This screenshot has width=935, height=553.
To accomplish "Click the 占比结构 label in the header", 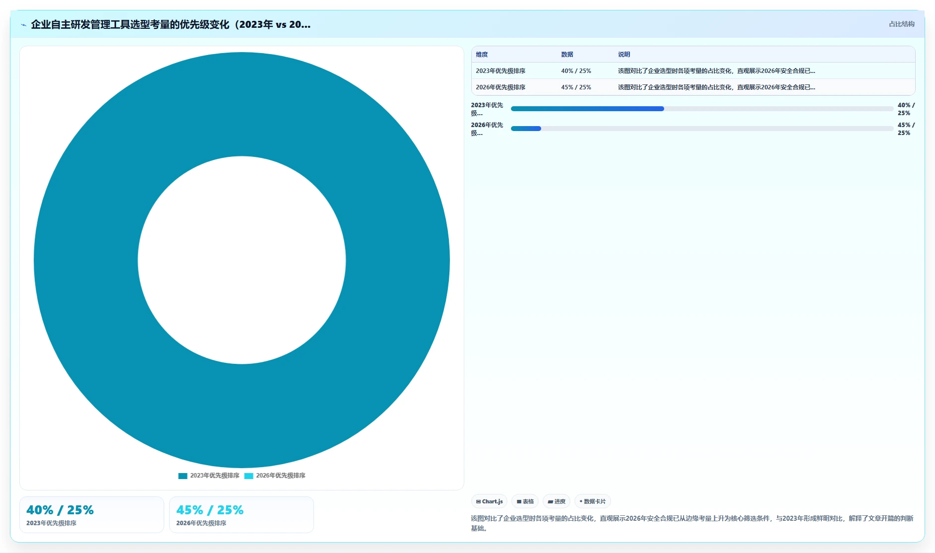I will [x=901, y=24].
